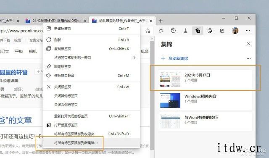Toggle the Collections toolbar icon

click(198, 31)
